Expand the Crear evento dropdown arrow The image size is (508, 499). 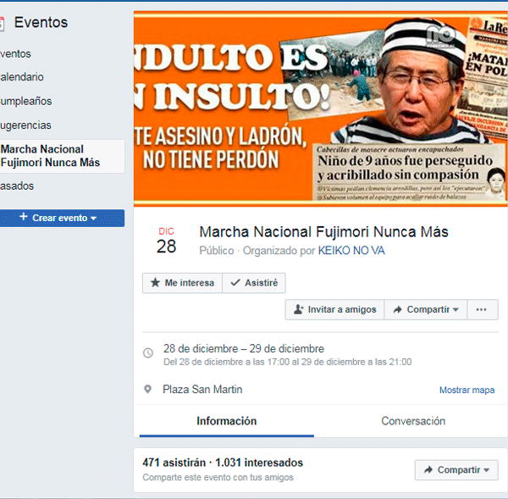click(94, 219)
